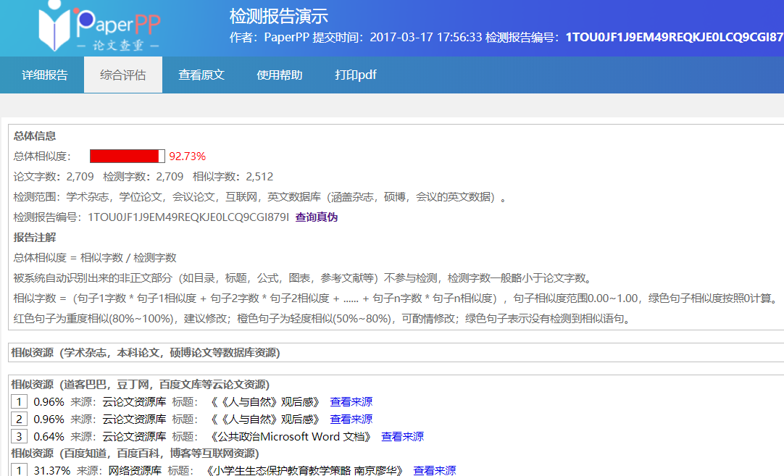784x476 pixels.
Task: Open 查看来源 for 公共政治Microsoft Word 文档
Action: 402,437
